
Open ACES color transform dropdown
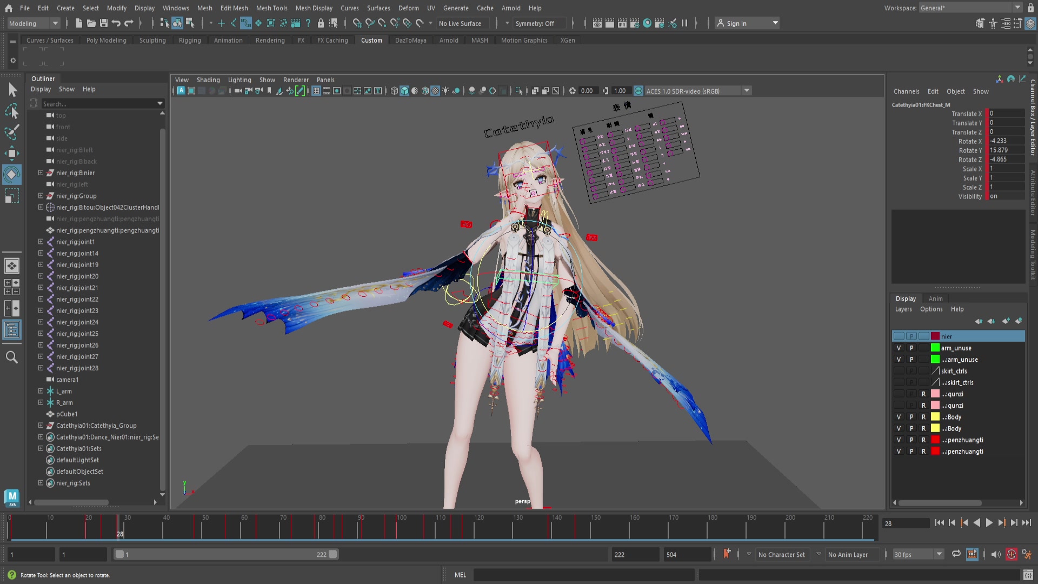[x=697, y=91]
